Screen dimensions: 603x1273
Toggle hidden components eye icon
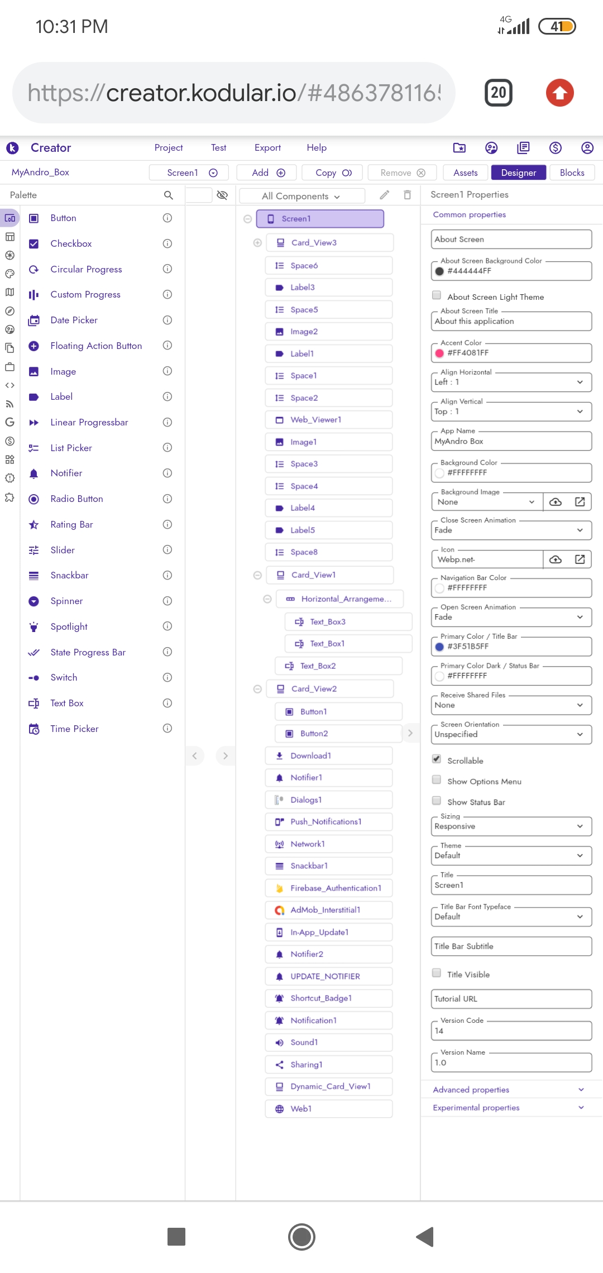coord(222,195)
